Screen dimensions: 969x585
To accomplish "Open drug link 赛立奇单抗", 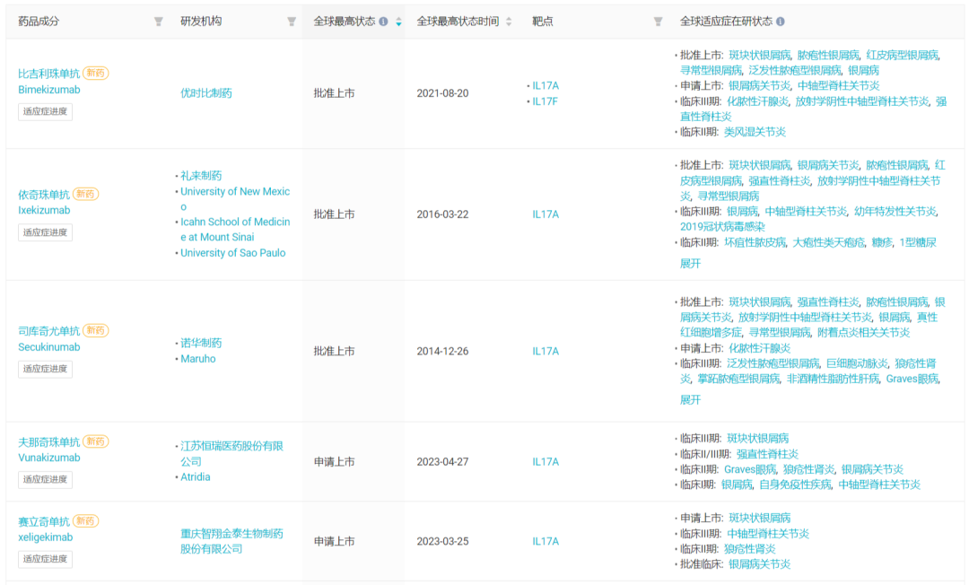I will 44,521.
